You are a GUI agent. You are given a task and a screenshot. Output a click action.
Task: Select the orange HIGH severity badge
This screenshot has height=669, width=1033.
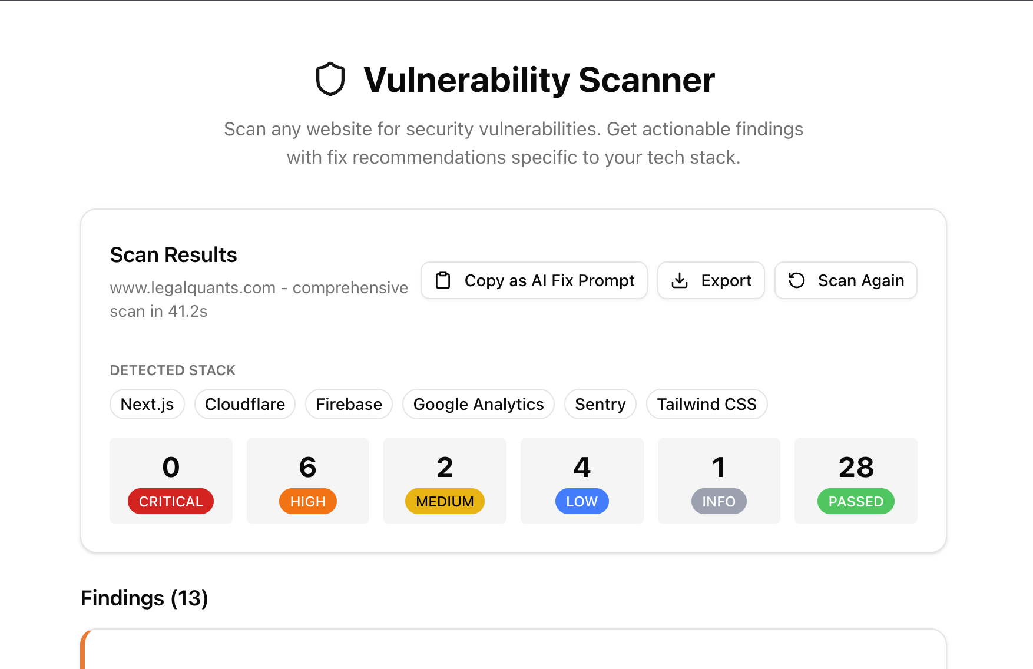coord(307,501)
